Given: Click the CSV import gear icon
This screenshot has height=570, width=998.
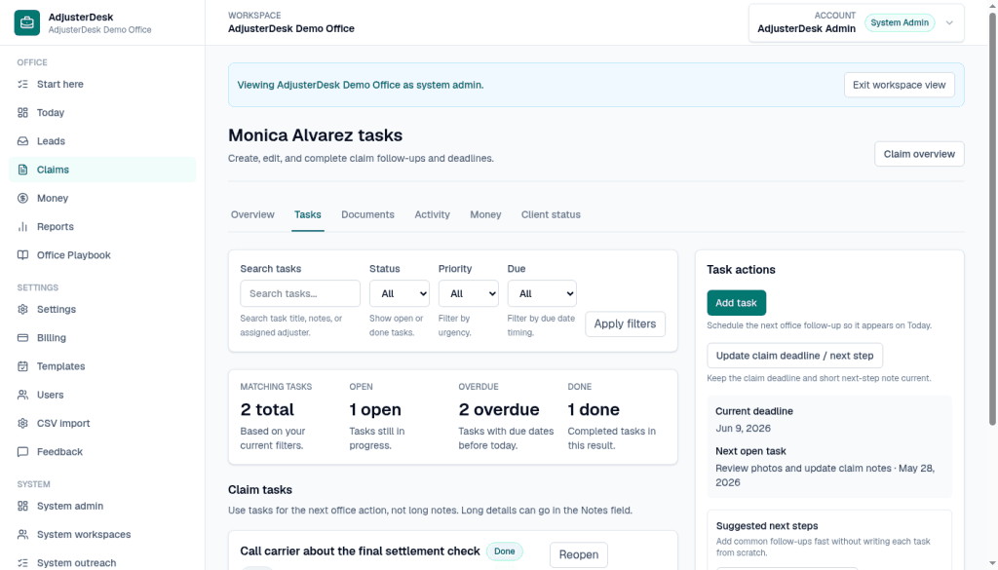Looking at the screenshot, I should [23, 423].
